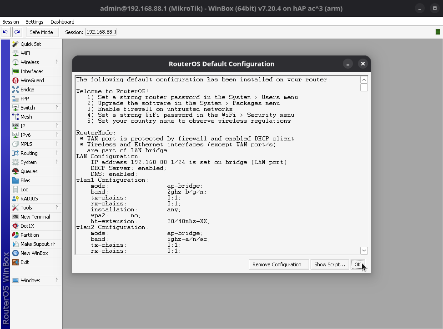443x329 pixels.
Task: Open the WireGuard menu icon
Action: pyautogui.click(x=15, y=80)
